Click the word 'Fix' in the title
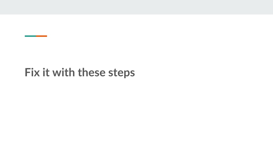This screenshot has height=153, width=273. click(32, 72)
